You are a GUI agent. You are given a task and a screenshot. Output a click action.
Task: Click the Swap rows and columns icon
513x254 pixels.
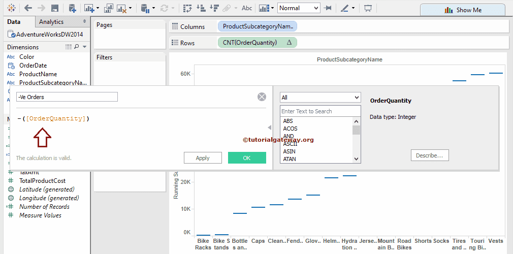[187, 8]
